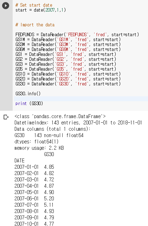148x226 pixels.
Task: Click the 2007-06-01 output row
Action: (x=34, y=199)
